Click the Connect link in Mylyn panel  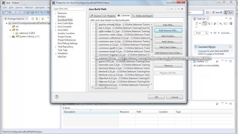pyautogui.click(x=202, y=51)
